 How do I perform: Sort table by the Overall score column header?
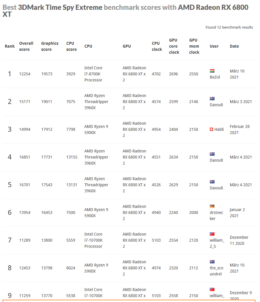pos(26,46)
